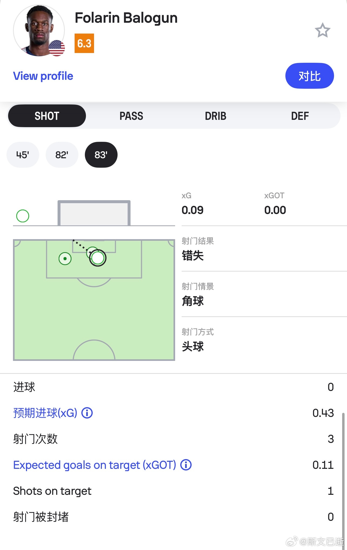
Task: Open the xG info icon
Action: pyautogui.click(x=87, y=413)
